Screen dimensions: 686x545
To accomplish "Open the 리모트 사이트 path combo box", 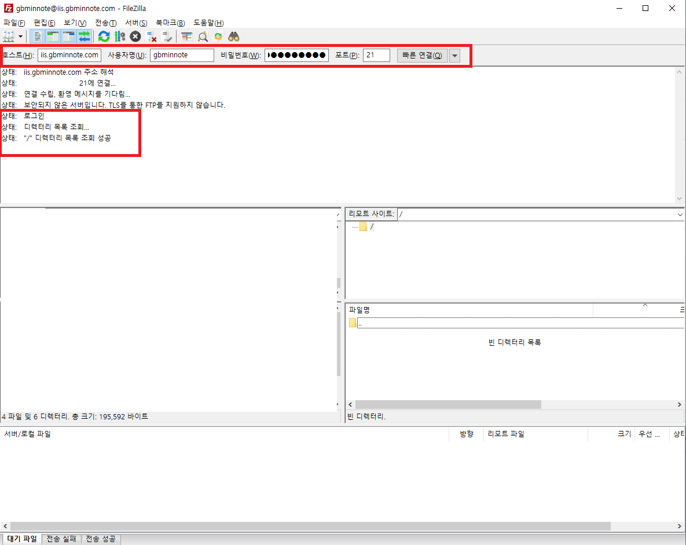I will (x=541, y=214).
